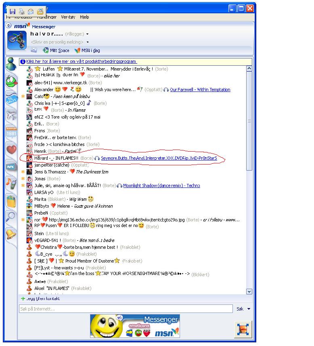
Task: Select contact 'vEGARD-541 !'
Action: tap(71, 240)
